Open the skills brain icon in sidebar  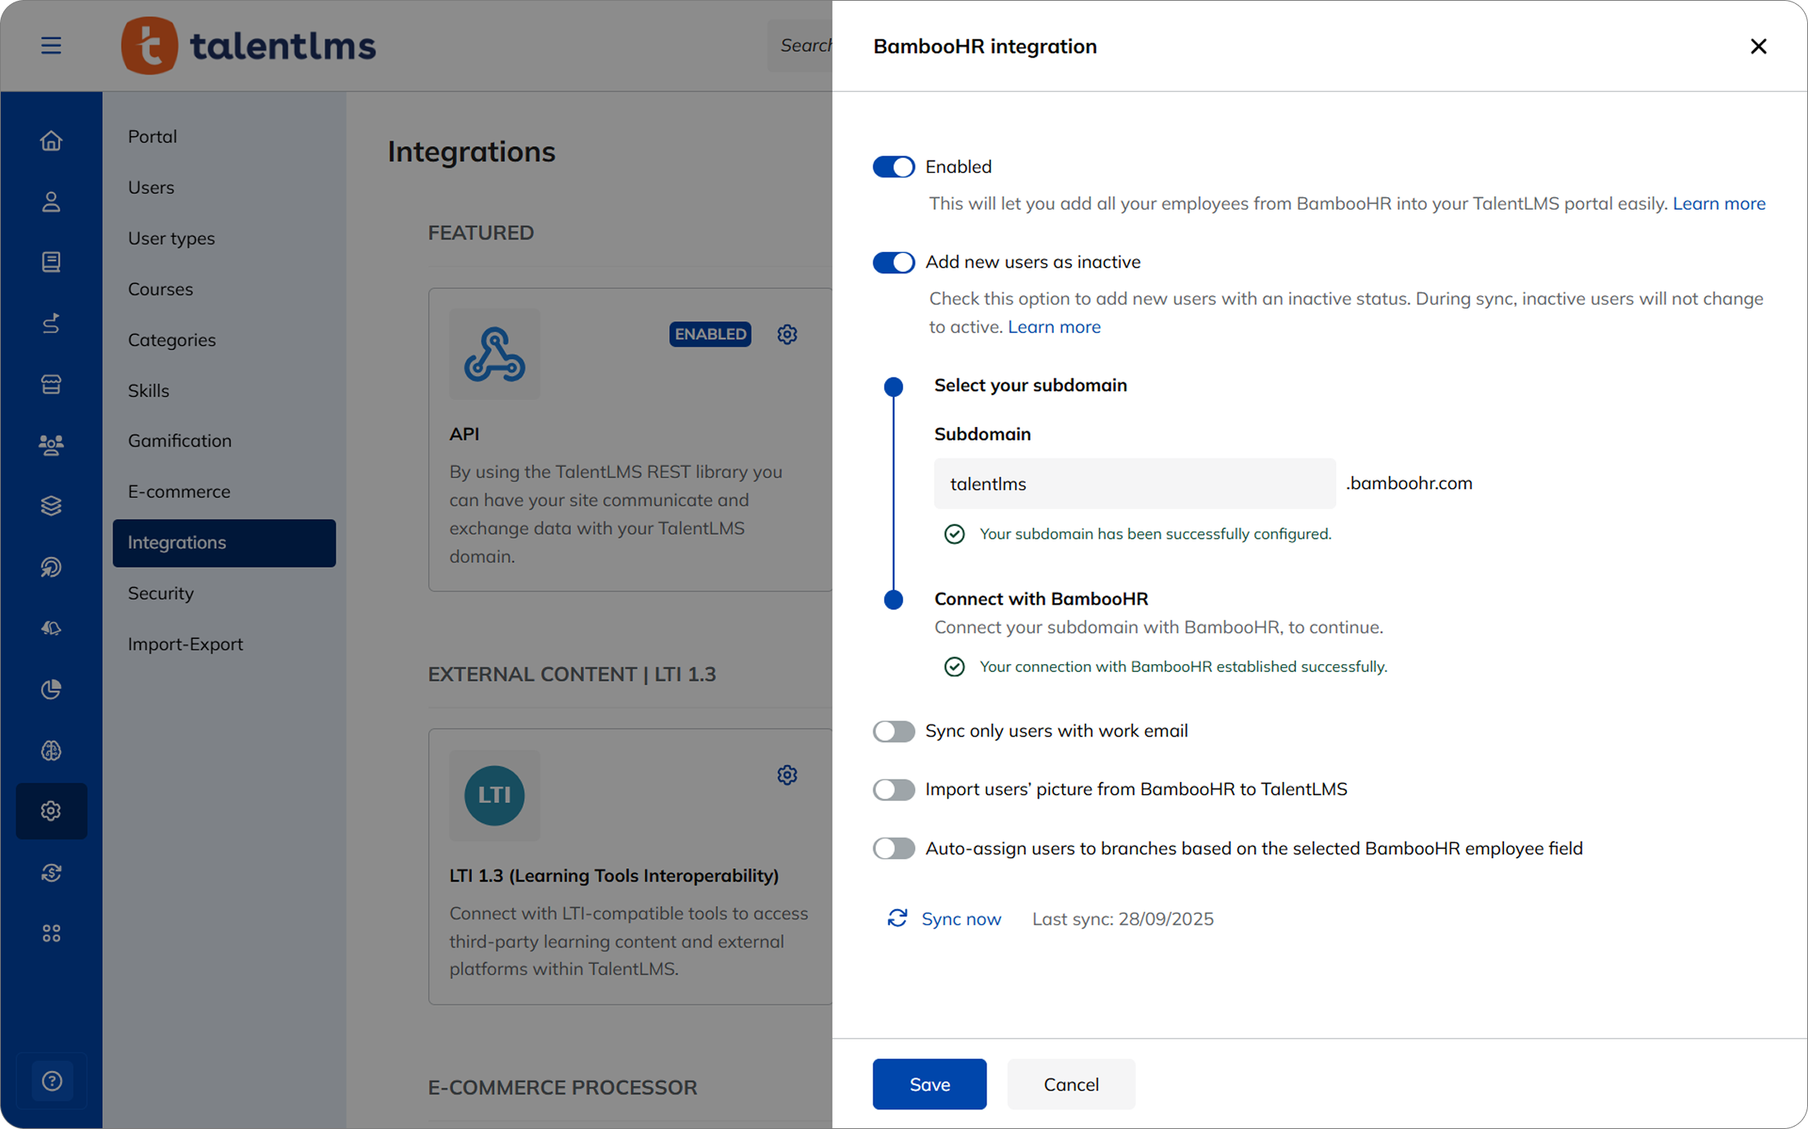(x=51, y=751)
